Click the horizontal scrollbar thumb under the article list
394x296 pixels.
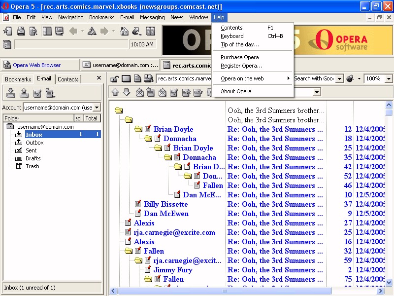pos(225,291)
